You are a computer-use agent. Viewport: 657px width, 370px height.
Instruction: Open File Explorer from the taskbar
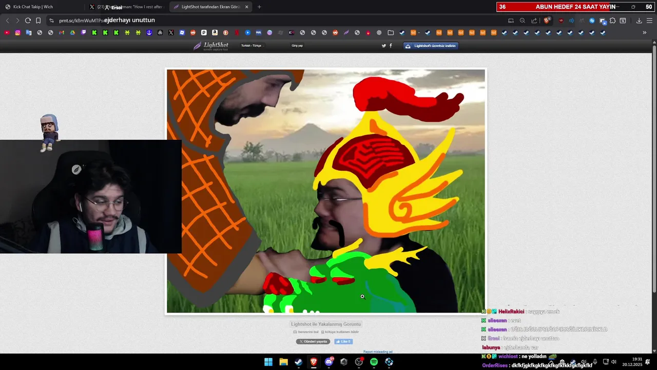coord(283,362)
